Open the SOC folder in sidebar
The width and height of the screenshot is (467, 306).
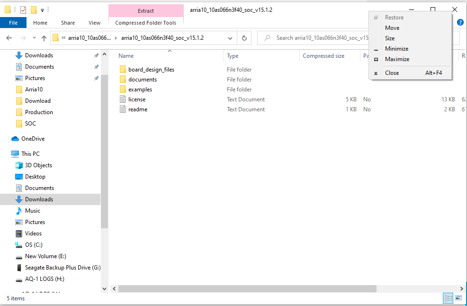click(x=30, y=123)
